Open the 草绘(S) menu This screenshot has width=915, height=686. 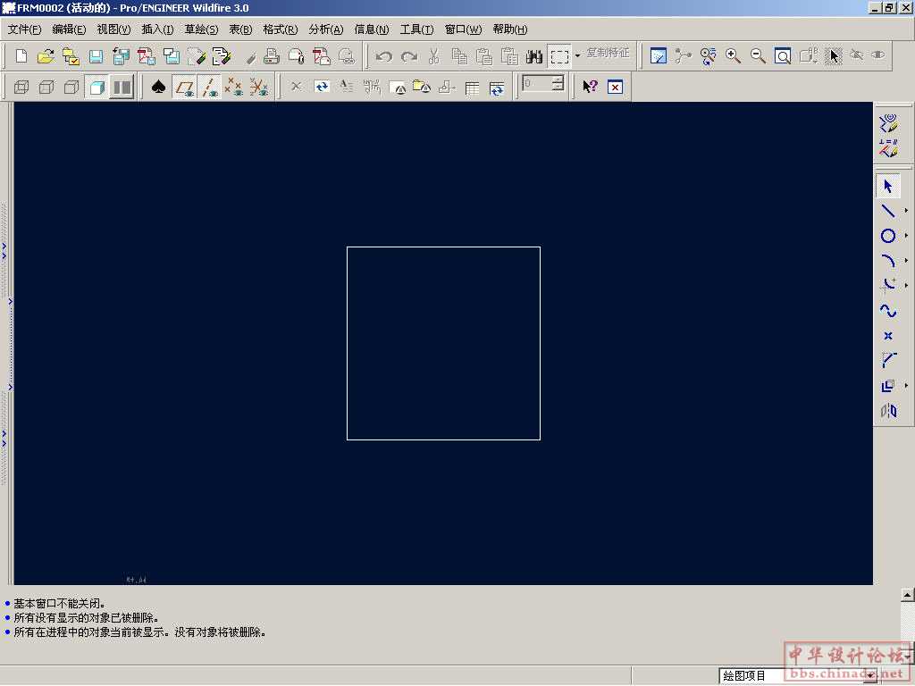click(201, 29)
